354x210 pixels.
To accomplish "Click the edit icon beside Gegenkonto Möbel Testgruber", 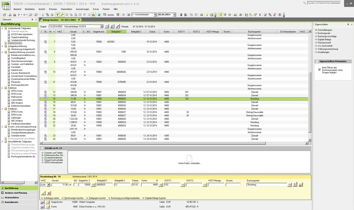I will click(42, 202).
